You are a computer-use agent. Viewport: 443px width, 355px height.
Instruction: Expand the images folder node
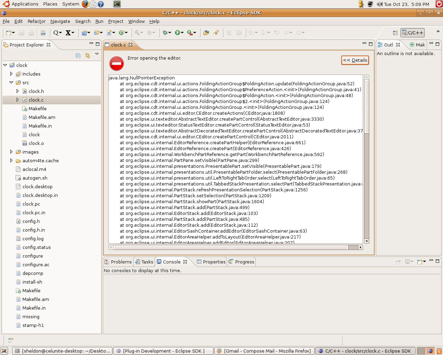pyautogui.click(x=11, y=152)
